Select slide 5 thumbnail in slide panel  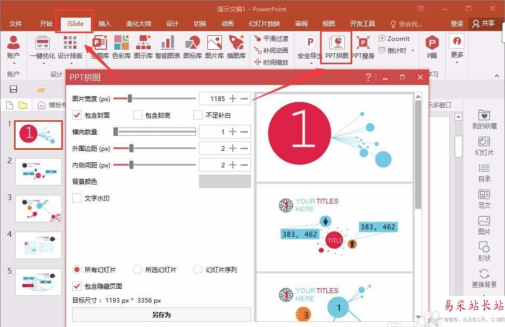(x=38, y=282)
